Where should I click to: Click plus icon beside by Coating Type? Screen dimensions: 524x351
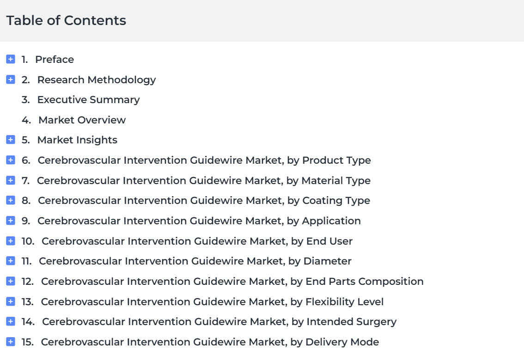11,200
